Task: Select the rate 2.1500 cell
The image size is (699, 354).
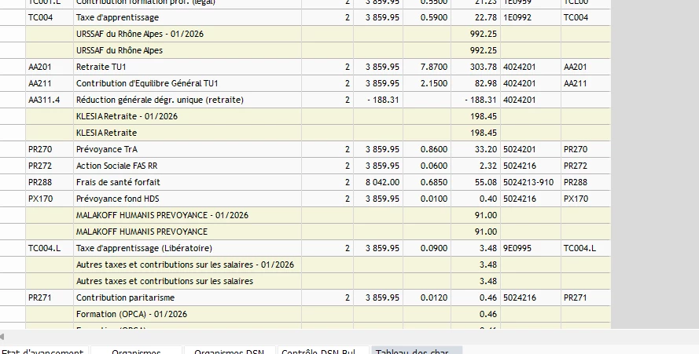Action: (427, 83)
